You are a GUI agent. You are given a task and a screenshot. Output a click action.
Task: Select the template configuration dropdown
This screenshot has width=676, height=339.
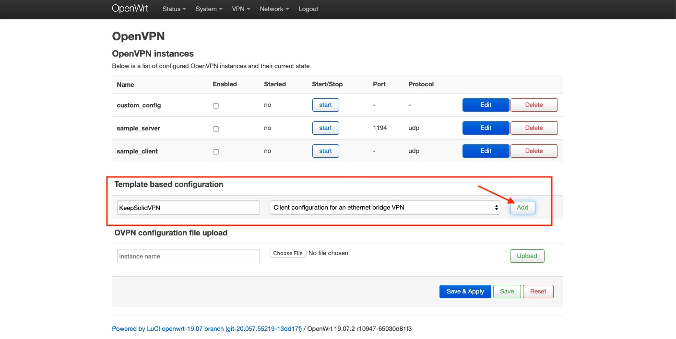coord(385,208)
